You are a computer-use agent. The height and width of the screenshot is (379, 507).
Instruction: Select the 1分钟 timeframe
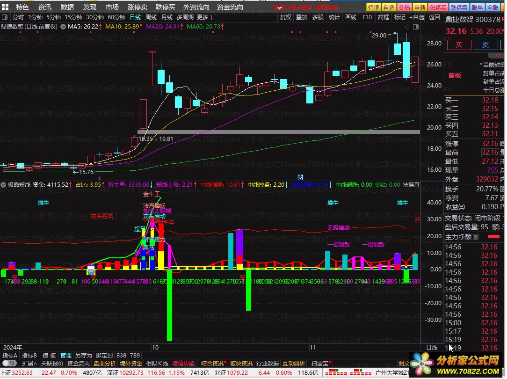pos(35,17)
